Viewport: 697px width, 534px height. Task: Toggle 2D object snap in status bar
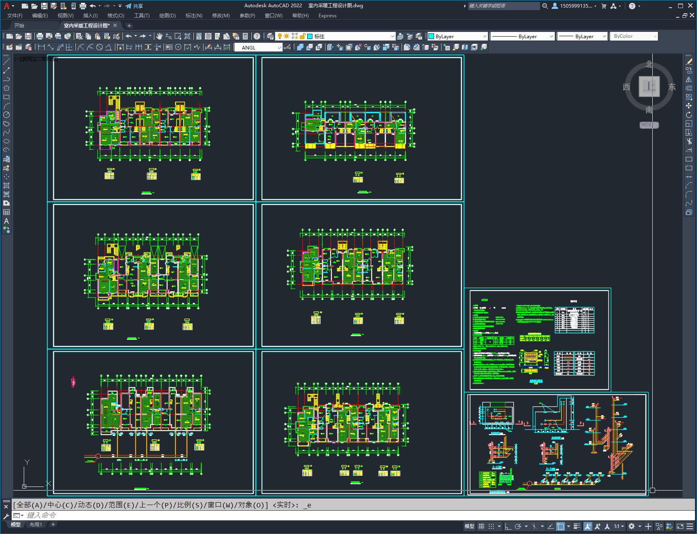pos(560,526)
